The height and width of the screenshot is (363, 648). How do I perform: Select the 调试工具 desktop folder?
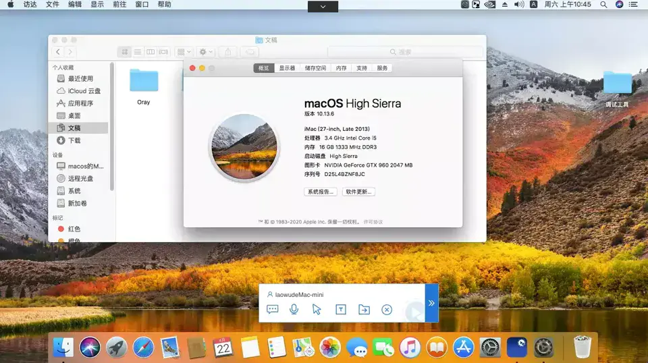[617, 89]
